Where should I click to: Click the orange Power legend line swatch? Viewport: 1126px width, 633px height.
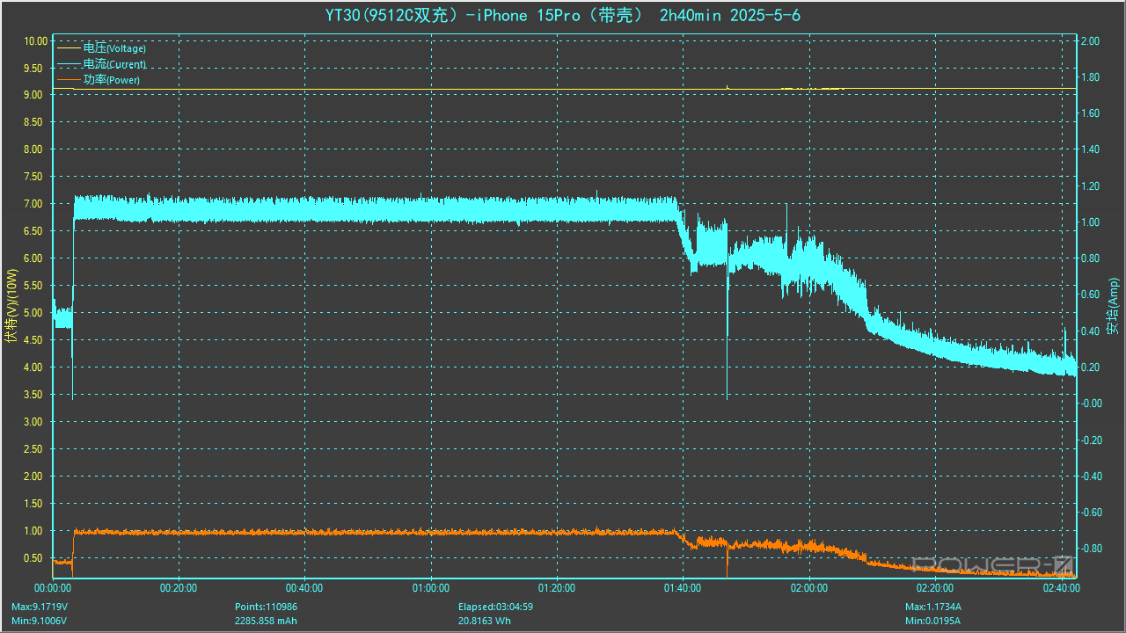click(x=68, y=80)
